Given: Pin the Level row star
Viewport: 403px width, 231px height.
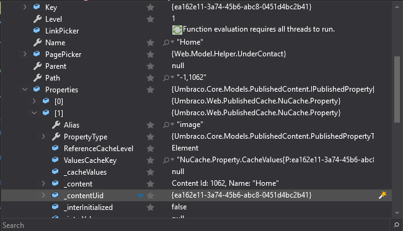Looking at the screenshot, I should 151,19.
